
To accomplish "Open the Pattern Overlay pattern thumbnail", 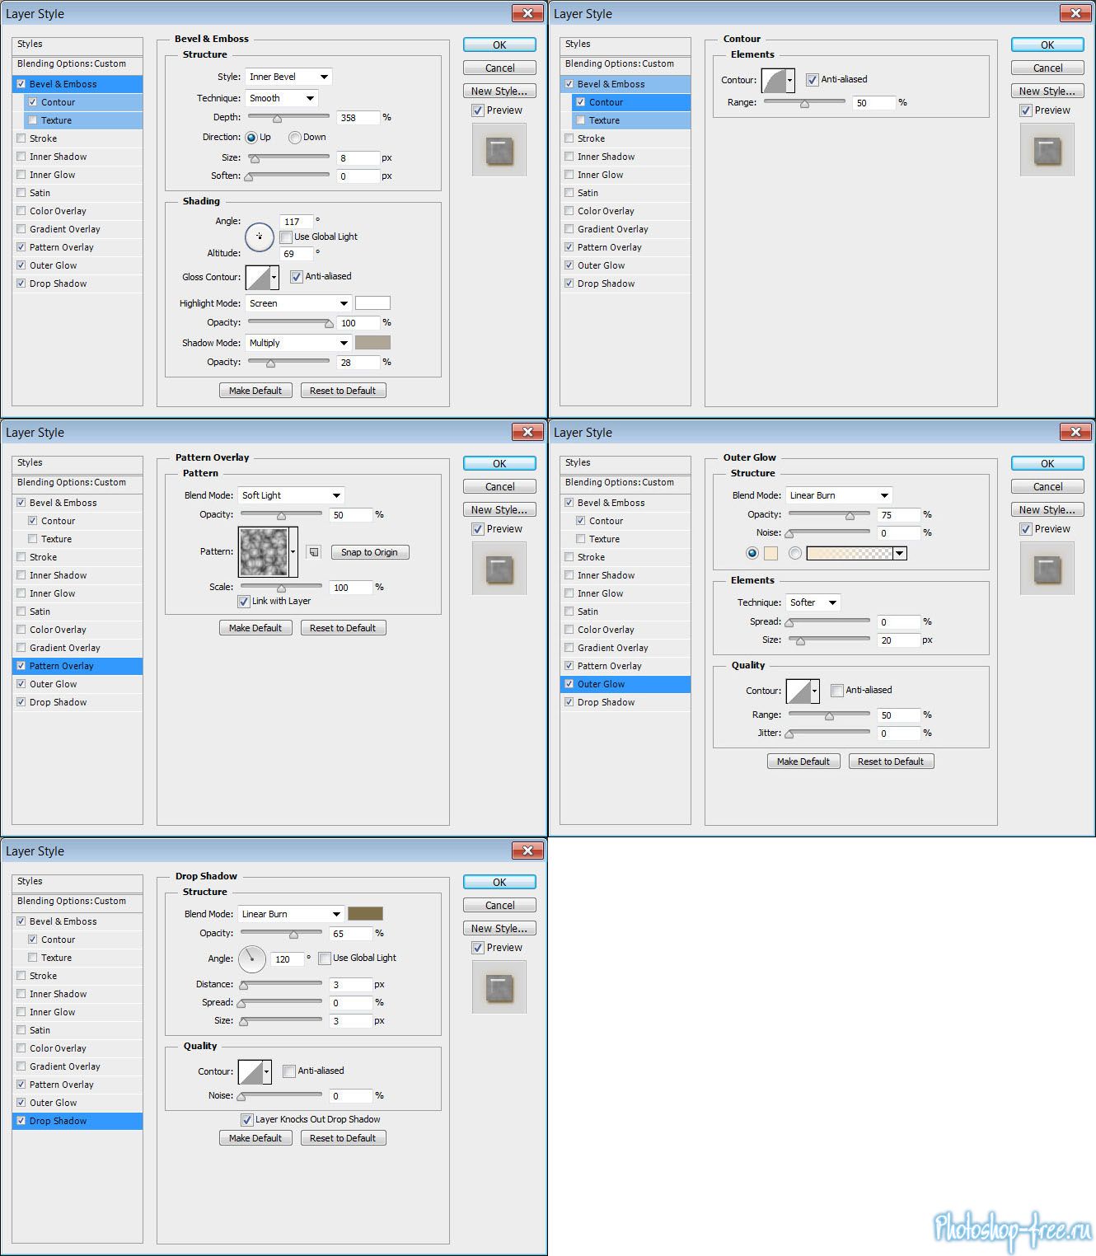I will pyautogui.click(x=263, y=552).
